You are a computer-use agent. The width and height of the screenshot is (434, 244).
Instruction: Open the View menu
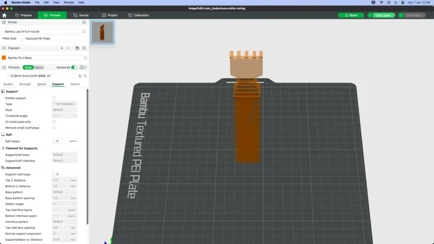56,3
